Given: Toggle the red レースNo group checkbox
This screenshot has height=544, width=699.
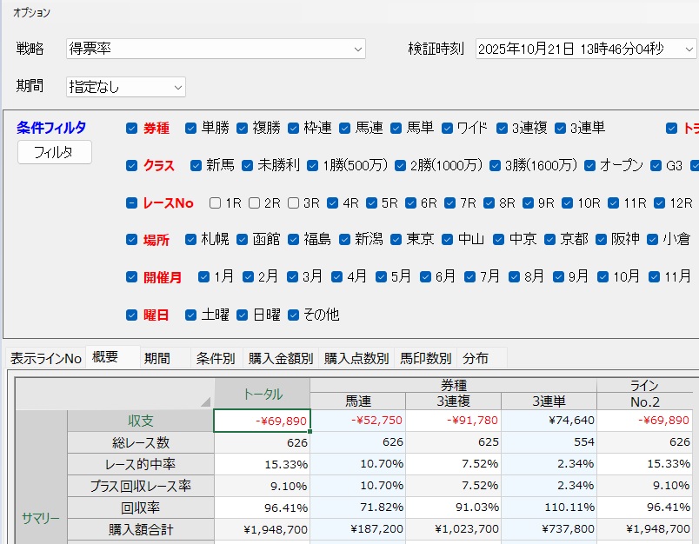Looking at the screenshot, I should point(131,203).
